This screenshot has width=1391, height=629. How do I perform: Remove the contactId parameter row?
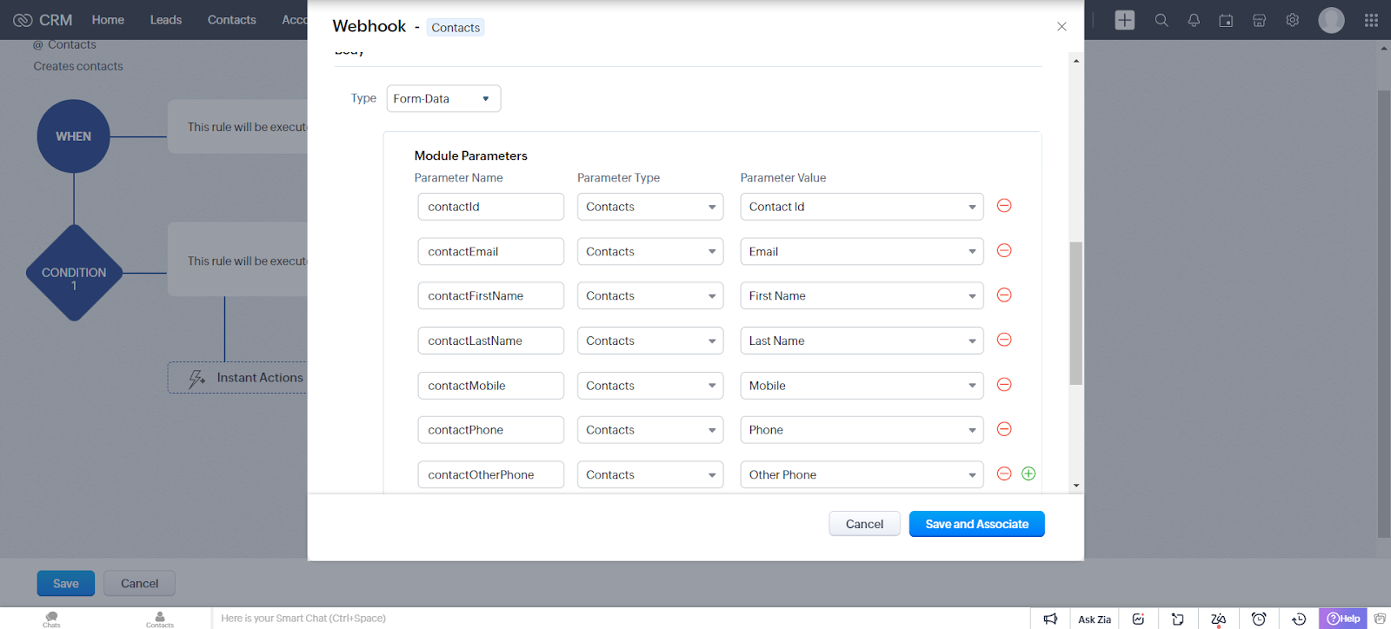click(x=1004, y=206)
